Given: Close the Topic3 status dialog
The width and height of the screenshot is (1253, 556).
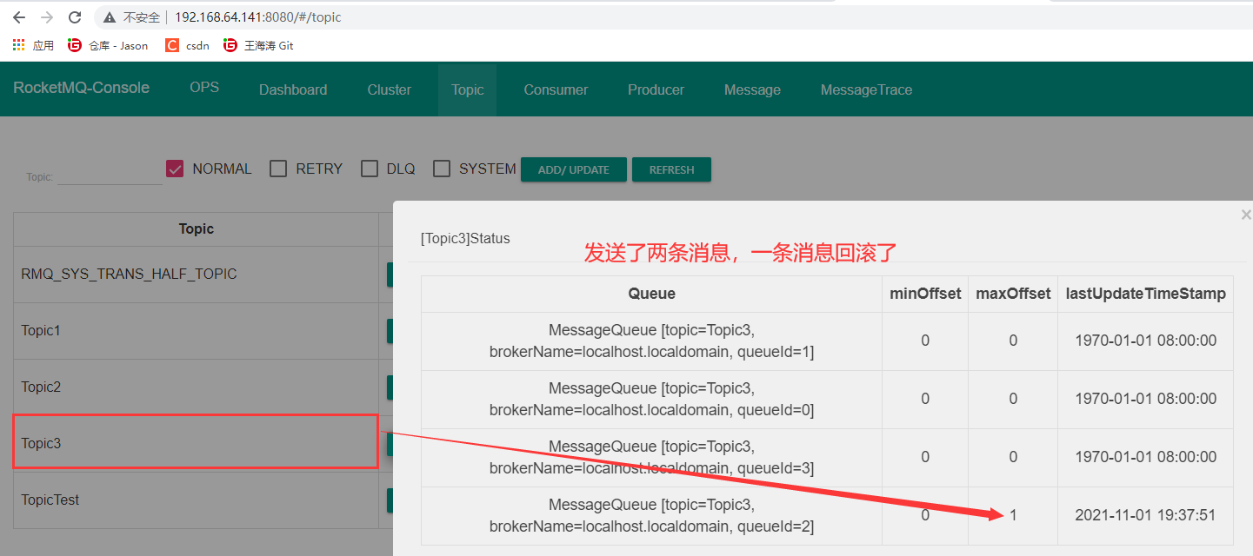Looking at the screenshot, I should 1245,214.
